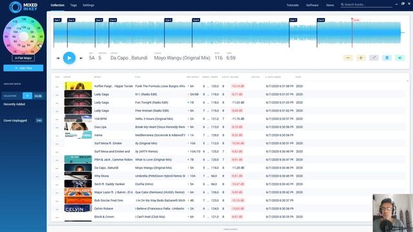Open the Tutorials menu item

click(292, 5)
